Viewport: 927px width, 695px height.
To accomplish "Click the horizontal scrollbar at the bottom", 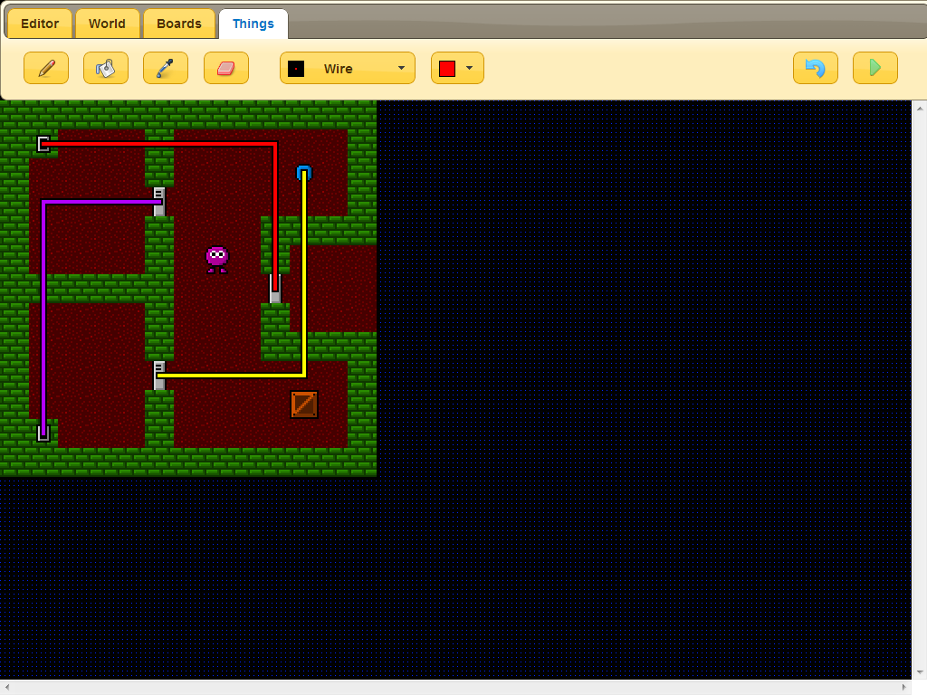I will 453,687.
